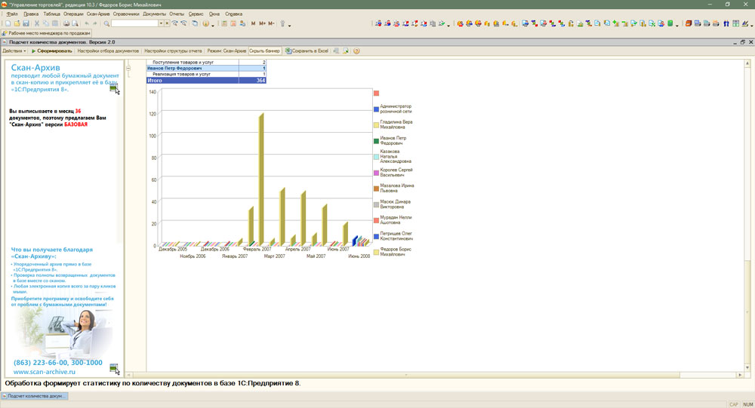The image size is (755, 408).
Task: Click the Save (floppy disk) toolbar icon
Action: (x=26, y=23)
